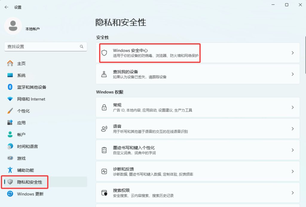Click the 搜索权限 search shield icon
Screen dimensions: 306x207
click(104, 192)
